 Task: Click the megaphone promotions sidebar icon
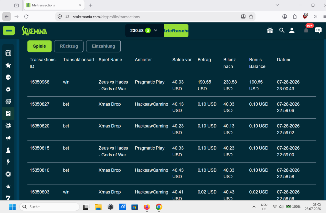coord(8,138)
